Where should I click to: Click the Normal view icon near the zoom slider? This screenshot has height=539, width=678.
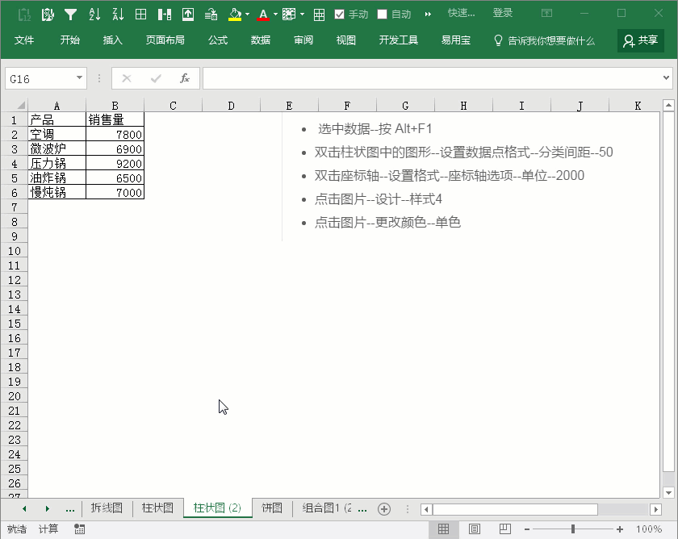(x=443, y=529)
